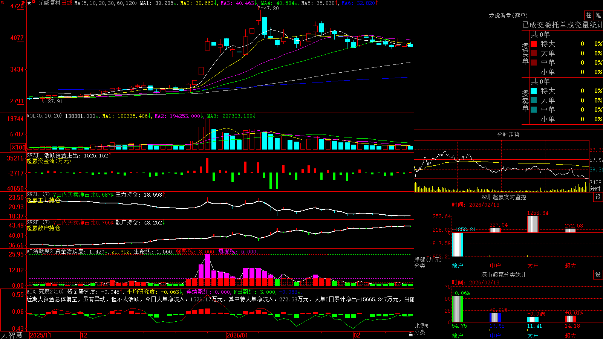Click the 已成交委托单成交量统计 header

click(x=562, y=25)
